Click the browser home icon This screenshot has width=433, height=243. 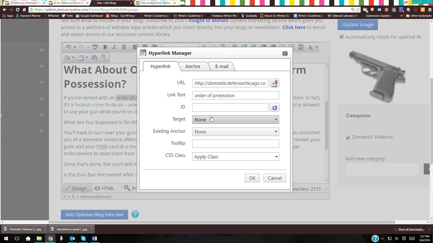[x=24, y=10]
